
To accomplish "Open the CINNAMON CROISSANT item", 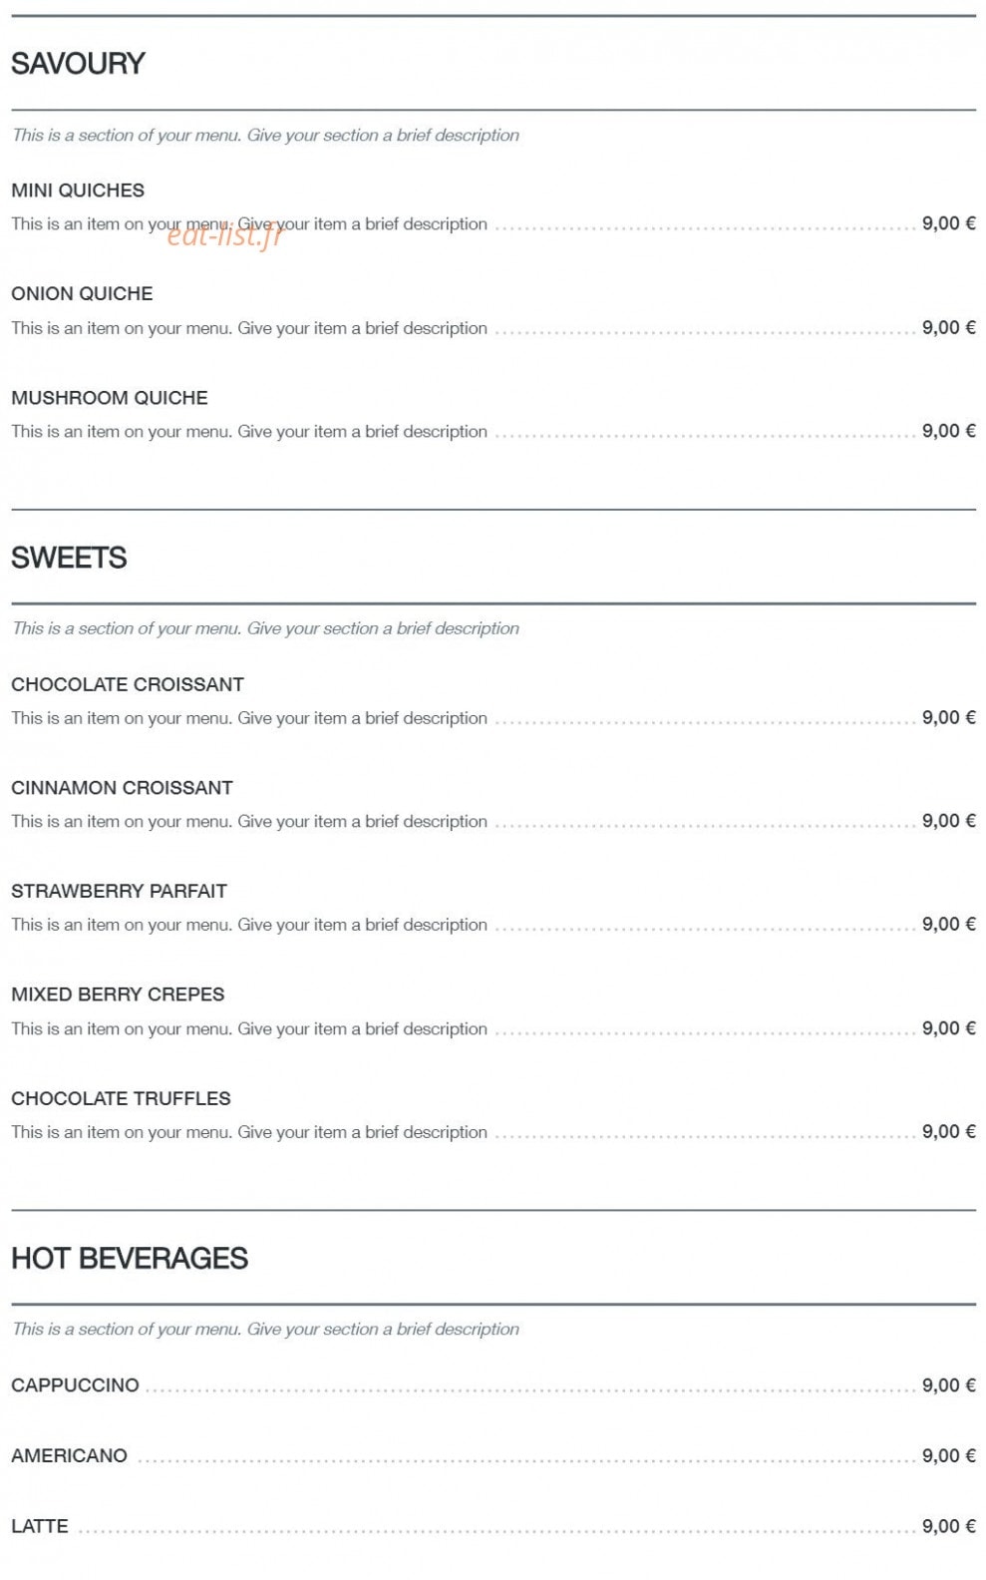I will (x=122, y=788).
